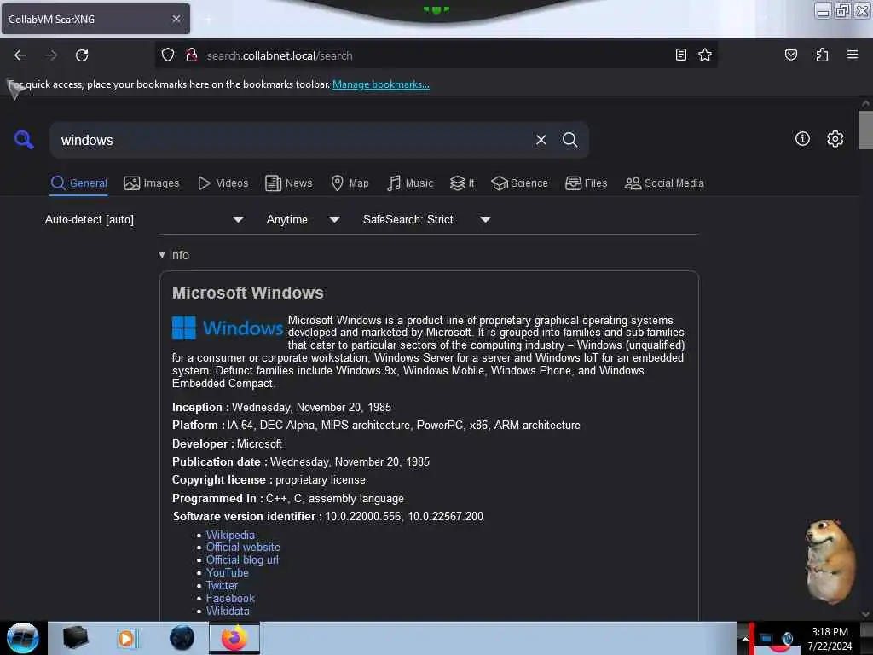873x655 pixels.
Task: Toggle reader view icon in address bar
Action: [680, 55]
